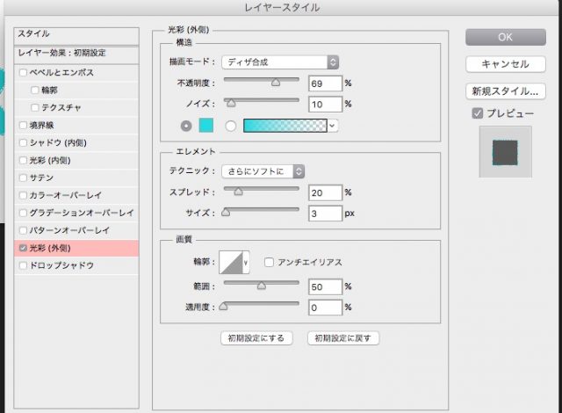
Task: Click the 新規スタイル button
Action: [505, 91]
